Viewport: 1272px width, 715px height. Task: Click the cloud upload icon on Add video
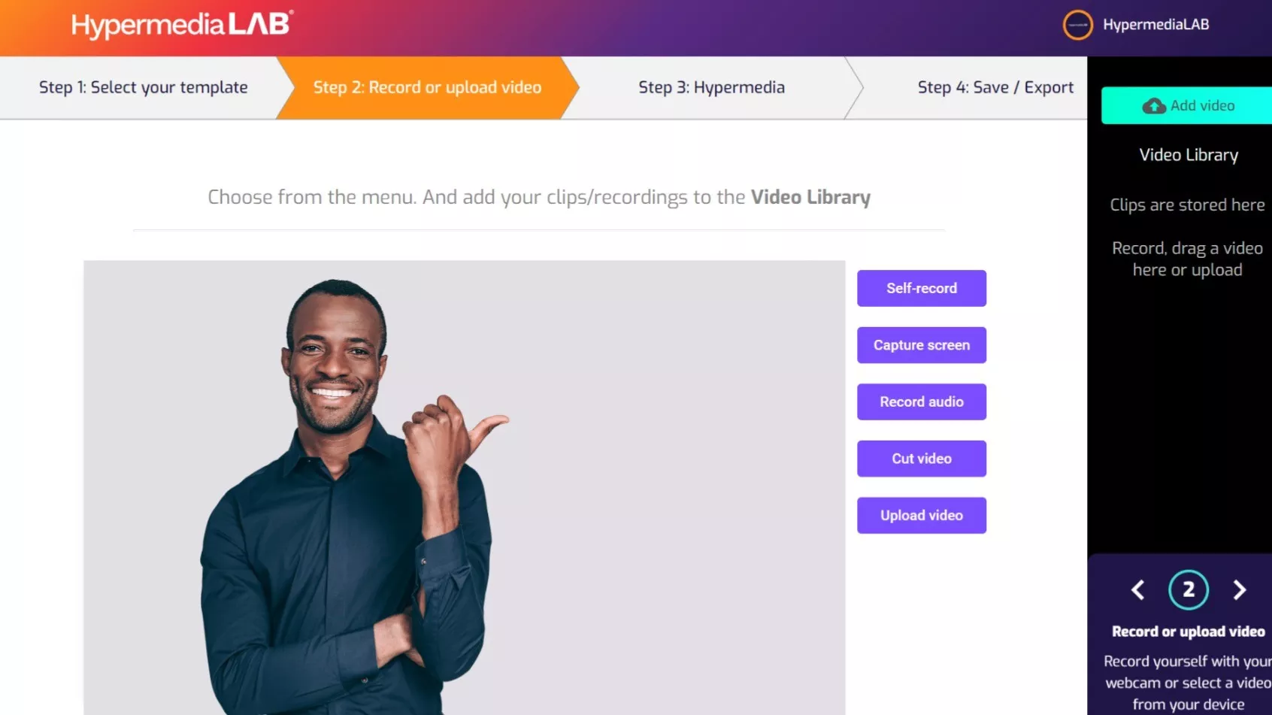tap(1154, 106)
